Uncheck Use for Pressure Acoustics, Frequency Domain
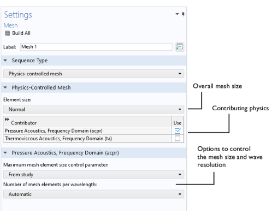The image size is (272, 214). [x=178, y=131]
